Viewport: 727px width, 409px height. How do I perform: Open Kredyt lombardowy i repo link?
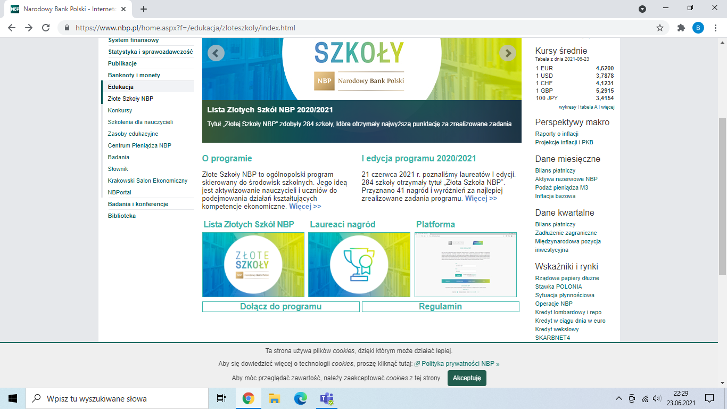coord(568,312)
